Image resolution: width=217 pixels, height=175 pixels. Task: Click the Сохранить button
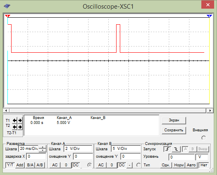[x=174, y=130]
